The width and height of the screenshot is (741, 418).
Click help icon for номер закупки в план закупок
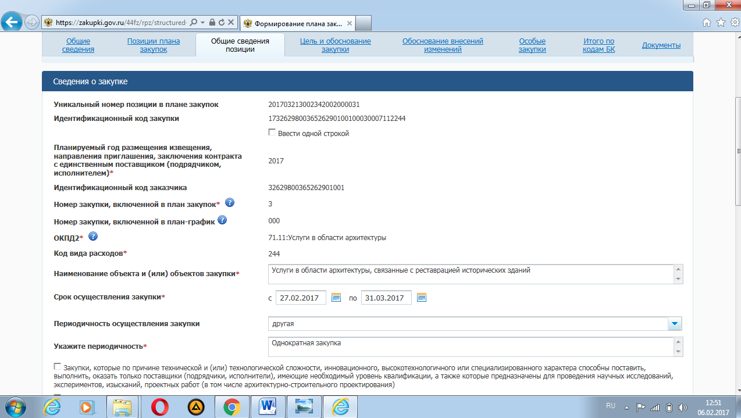230,203
